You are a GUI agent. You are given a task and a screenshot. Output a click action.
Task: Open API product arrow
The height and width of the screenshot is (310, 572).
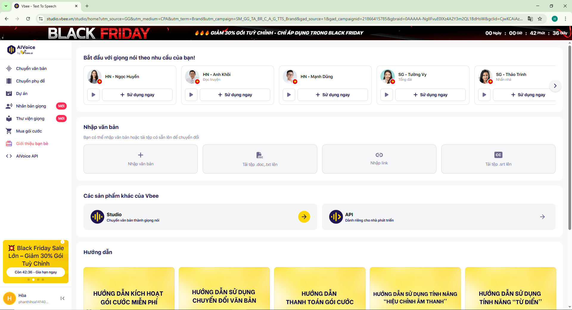tap(543, 217)
